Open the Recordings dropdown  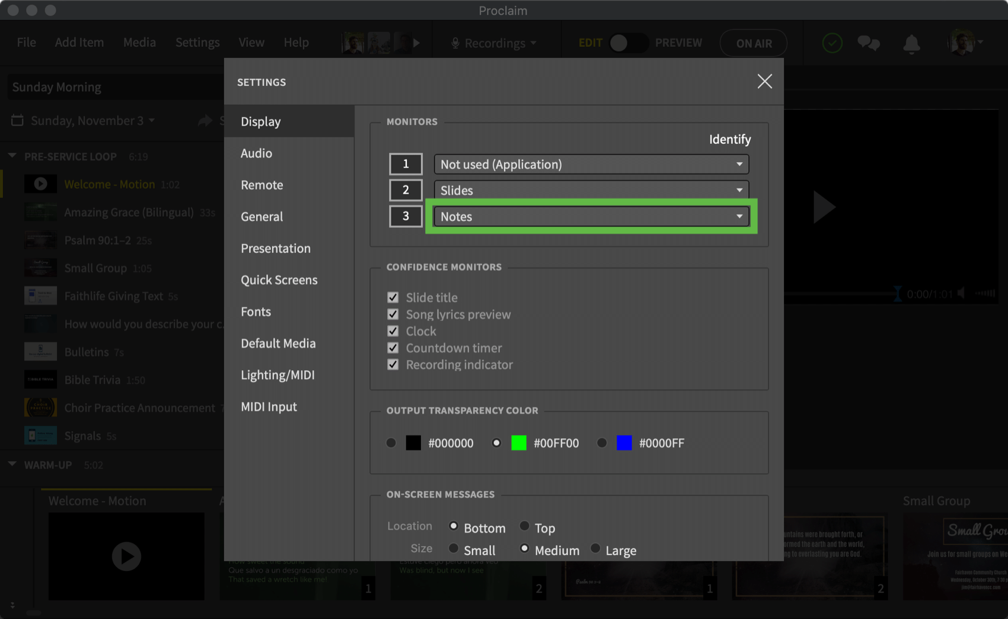coord(494,43)
